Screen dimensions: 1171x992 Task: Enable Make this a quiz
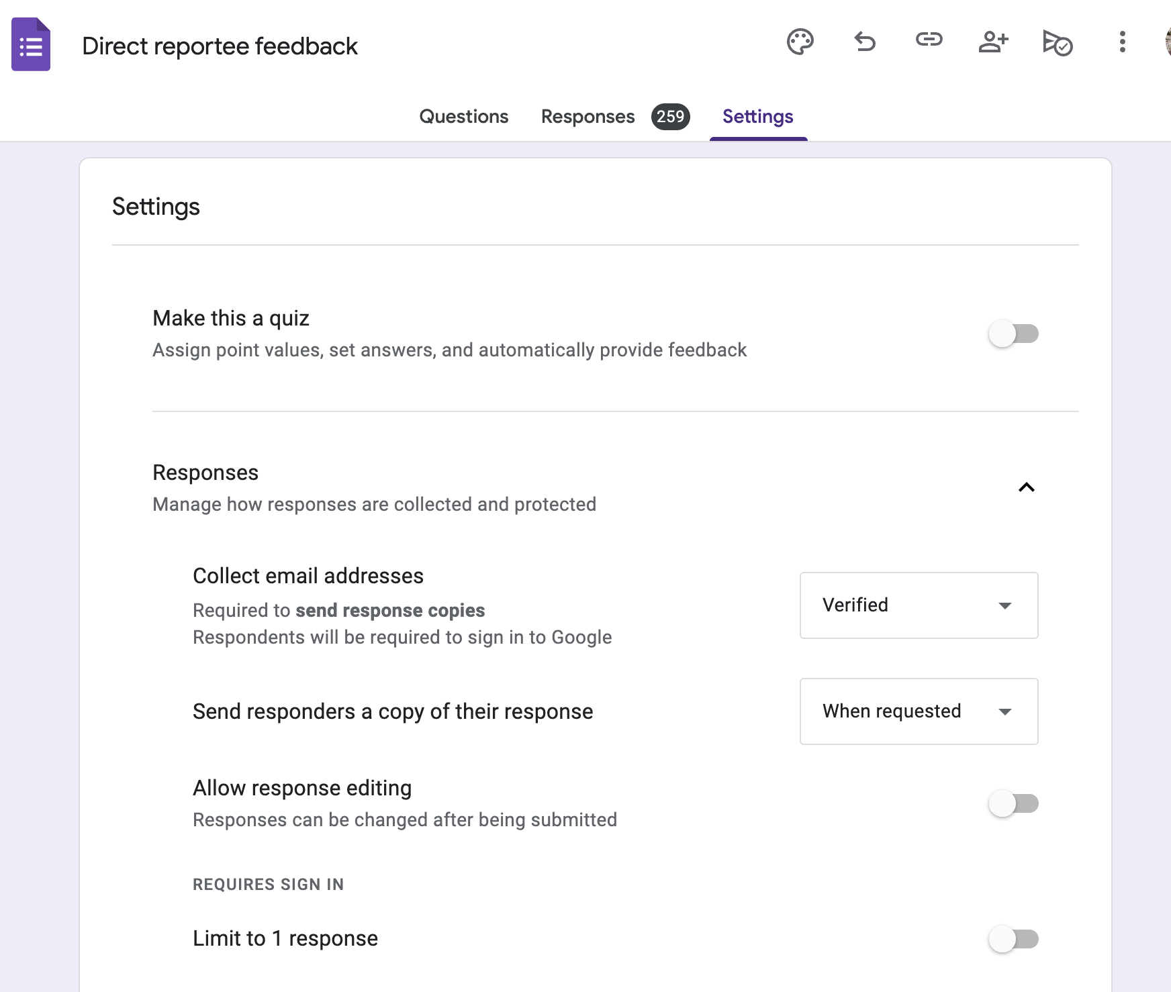tap(1014, 334)
